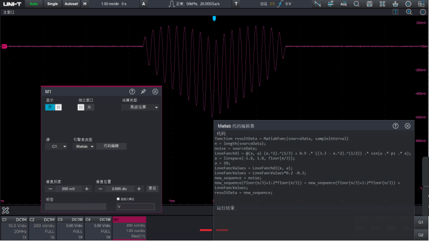Viewport: 429px width, 241px height.
Task: Select the C3 channel tab
Action: click(70, 229)
